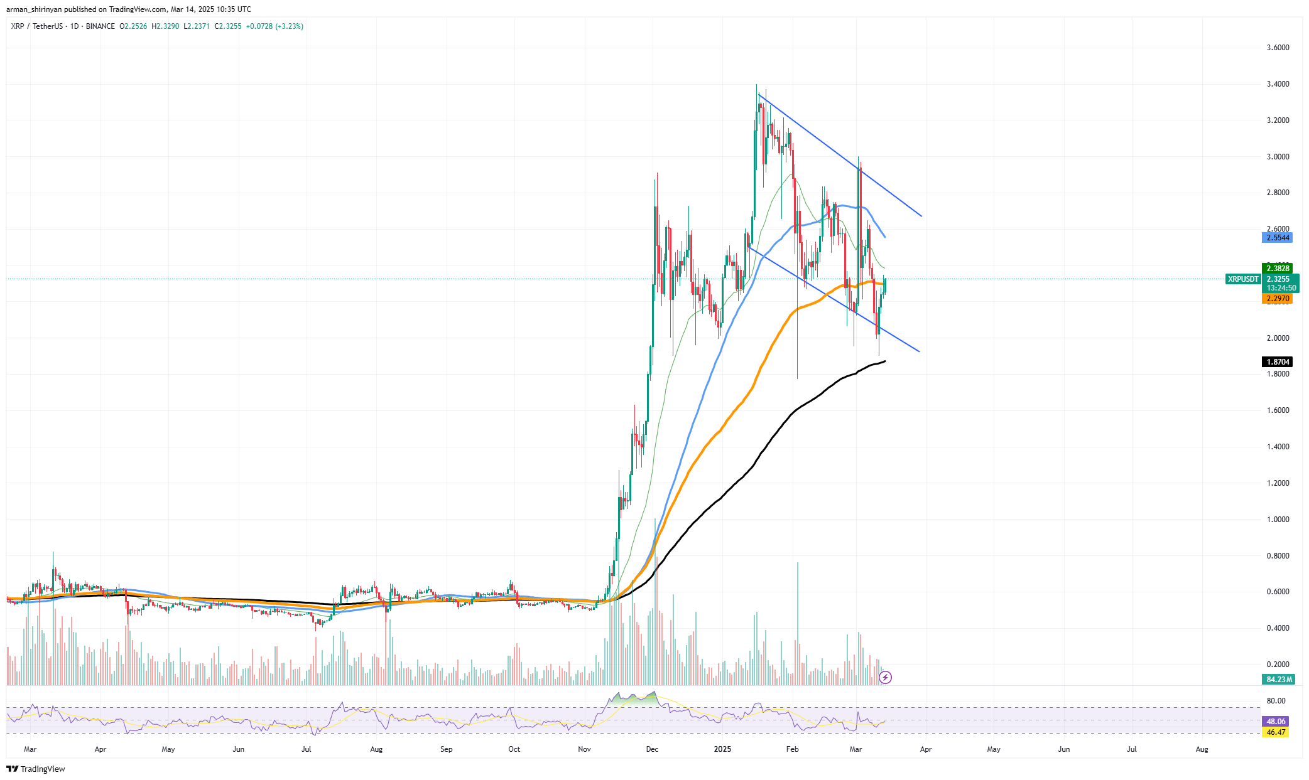Click the yellow 46.47 RSI label
This screenshot has width=1309, height=780.
click(1275, 732)
